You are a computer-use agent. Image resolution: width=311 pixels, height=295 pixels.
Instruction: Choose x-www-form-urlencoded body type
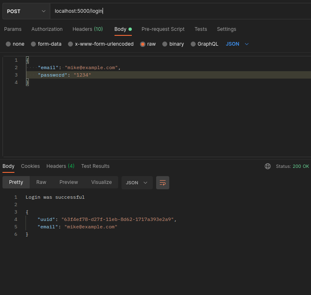pyautogui.click(x=70, y=44)
